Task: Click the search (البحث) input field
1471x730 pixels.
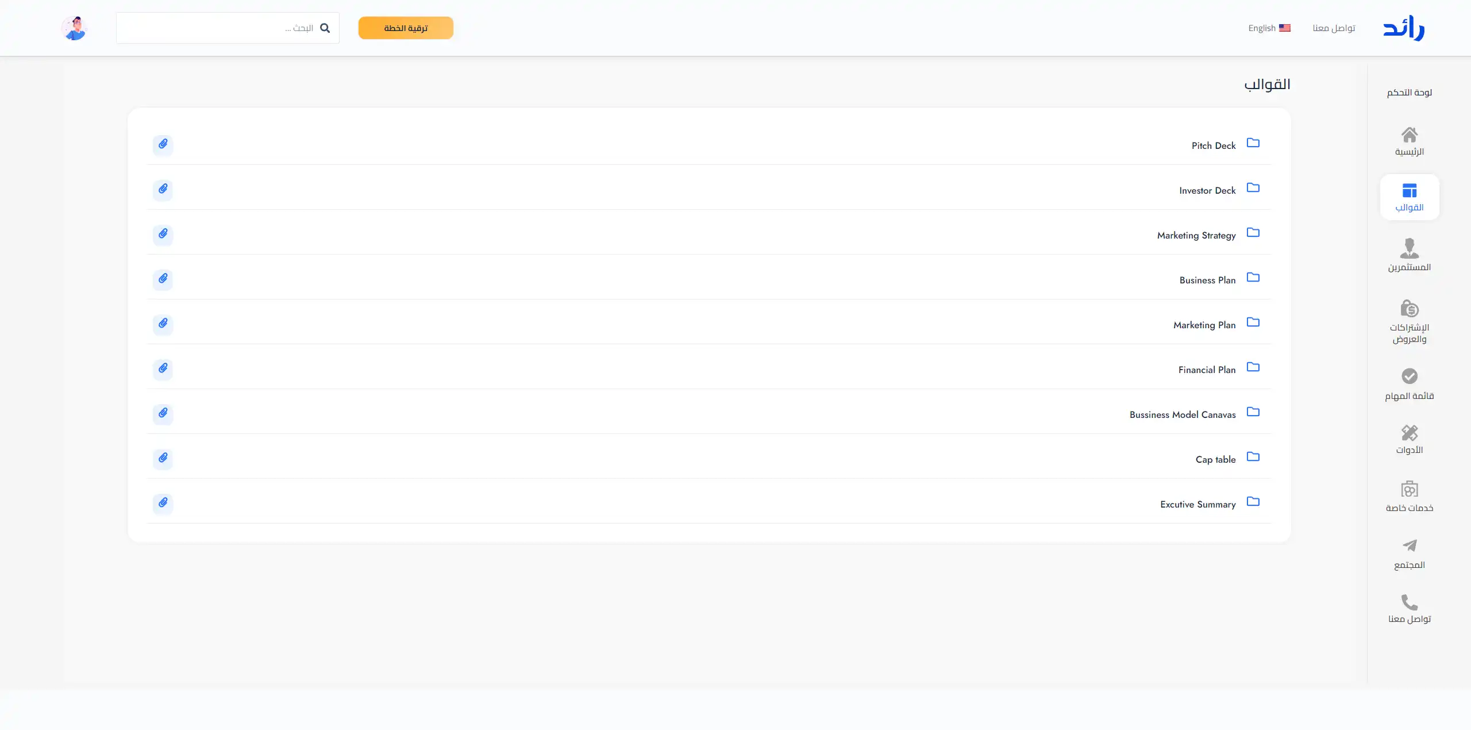Action: coord(218,28)
